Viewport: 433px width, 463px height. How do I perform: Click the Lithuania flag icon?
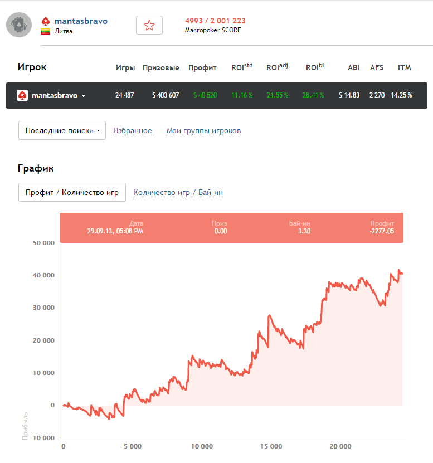tap(46, 31)
